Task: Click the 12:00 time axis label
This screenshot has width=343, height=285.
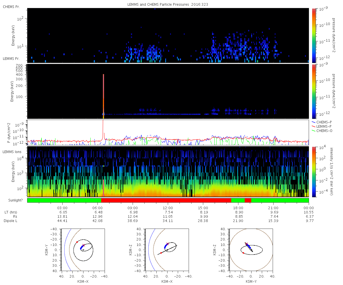Action: 168,208
